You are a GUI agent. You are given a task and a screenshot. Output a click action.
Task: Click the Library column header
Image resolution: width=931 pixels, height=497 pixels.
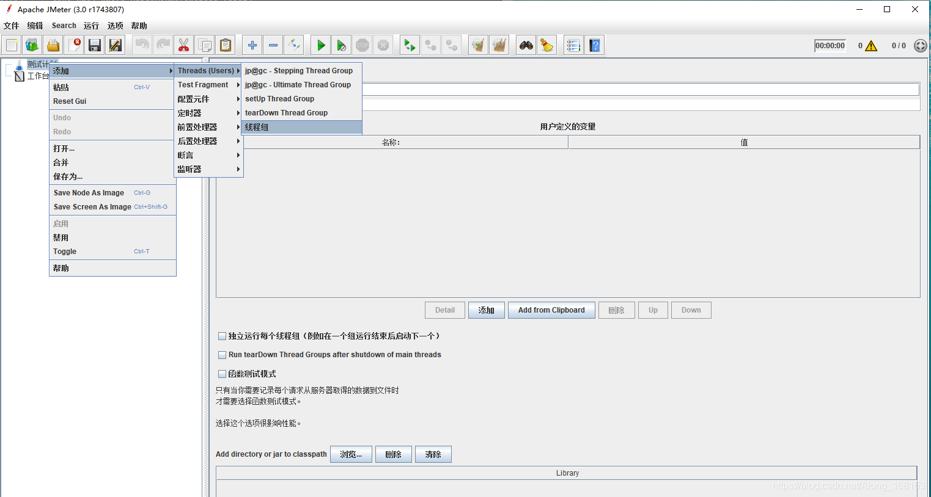point(567,473)
